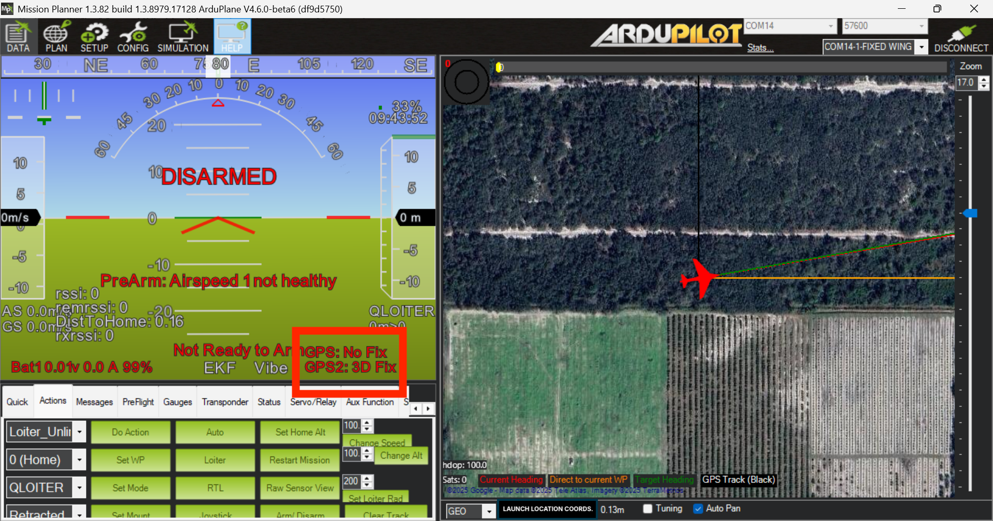The height and width of the screenshot is (521, 993).
Task: Uncheck the Auto Pan checkbox
Action: [x=698, y=509]
